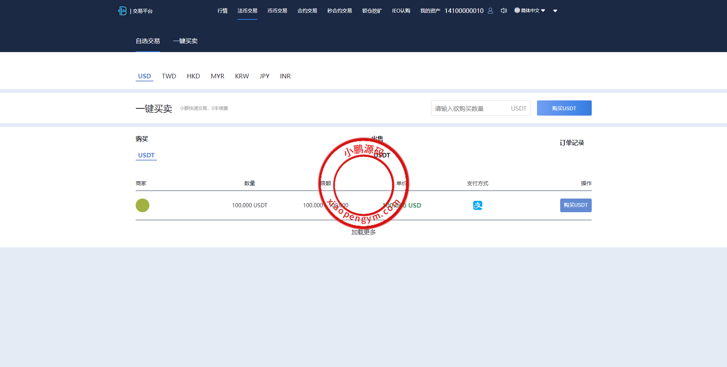This screenshot has width=727, height=367.
Task: Go to 币币交易 in navigation
Action: point(277,11)
